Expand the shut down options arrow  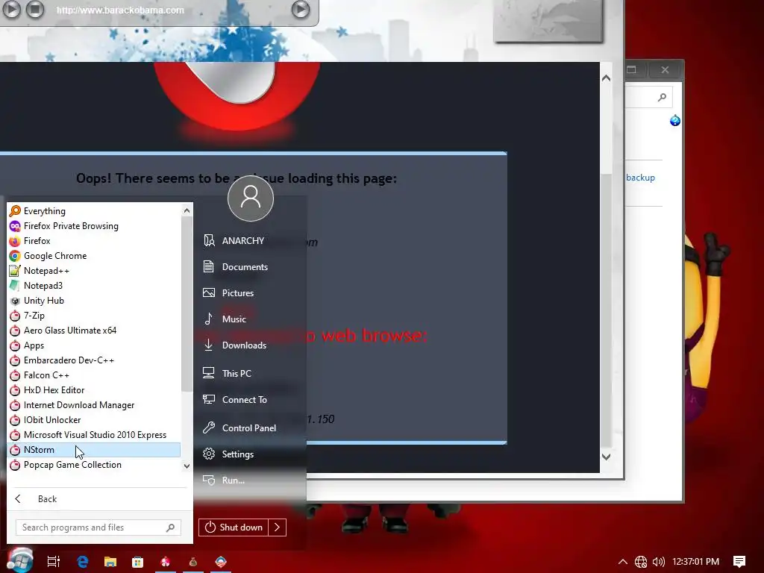[x=278, y=527]
